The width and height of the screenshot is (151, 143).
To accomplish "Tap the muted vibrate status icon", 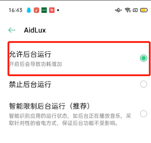I will 118,10.
